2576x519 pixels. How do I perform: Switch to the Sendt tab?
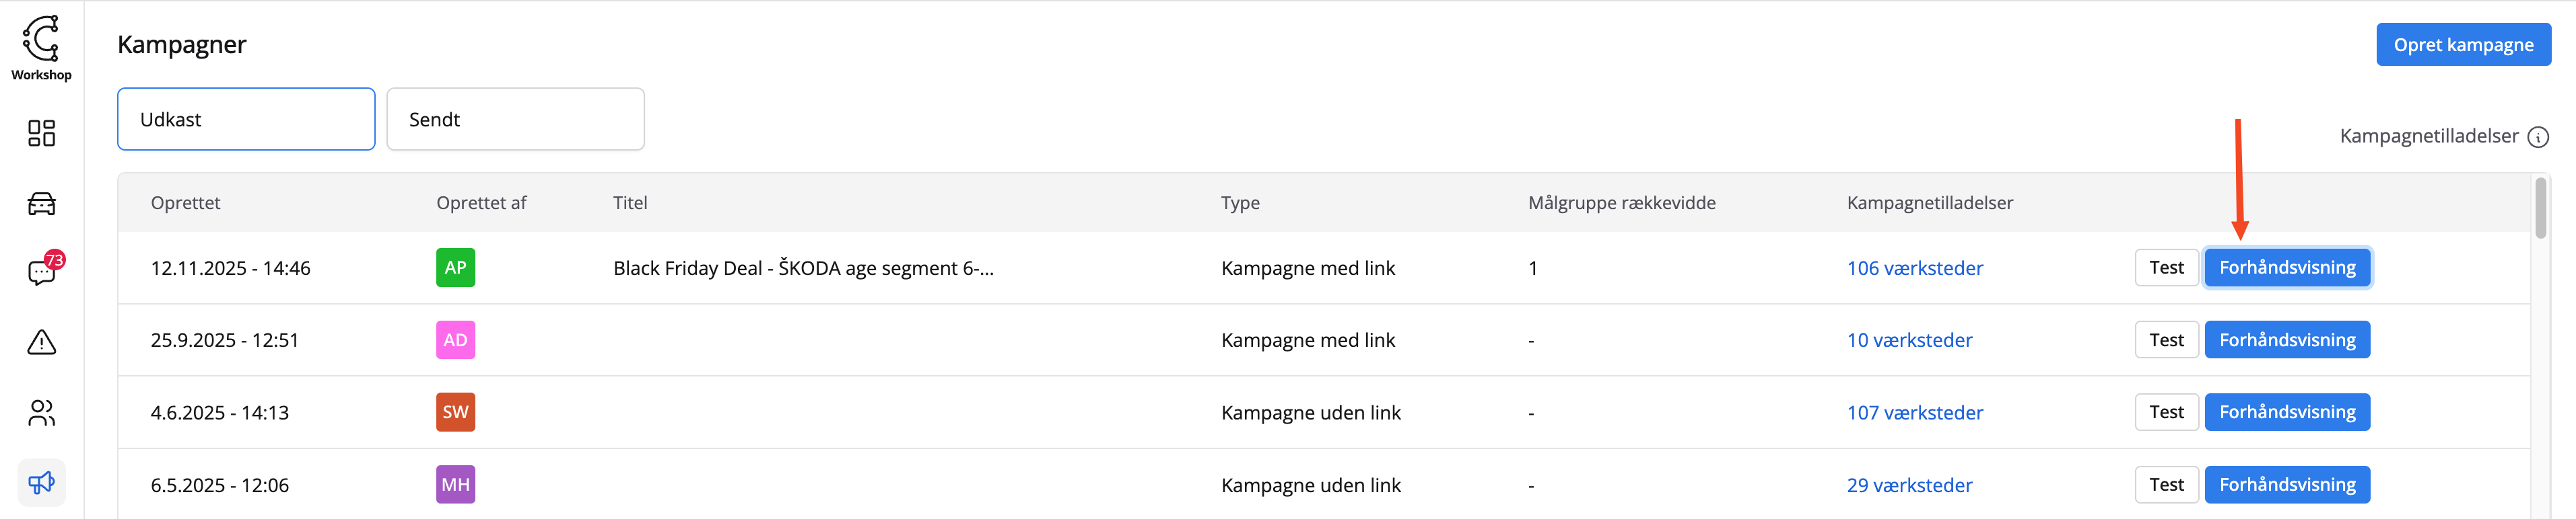click(x=515, y=120)
